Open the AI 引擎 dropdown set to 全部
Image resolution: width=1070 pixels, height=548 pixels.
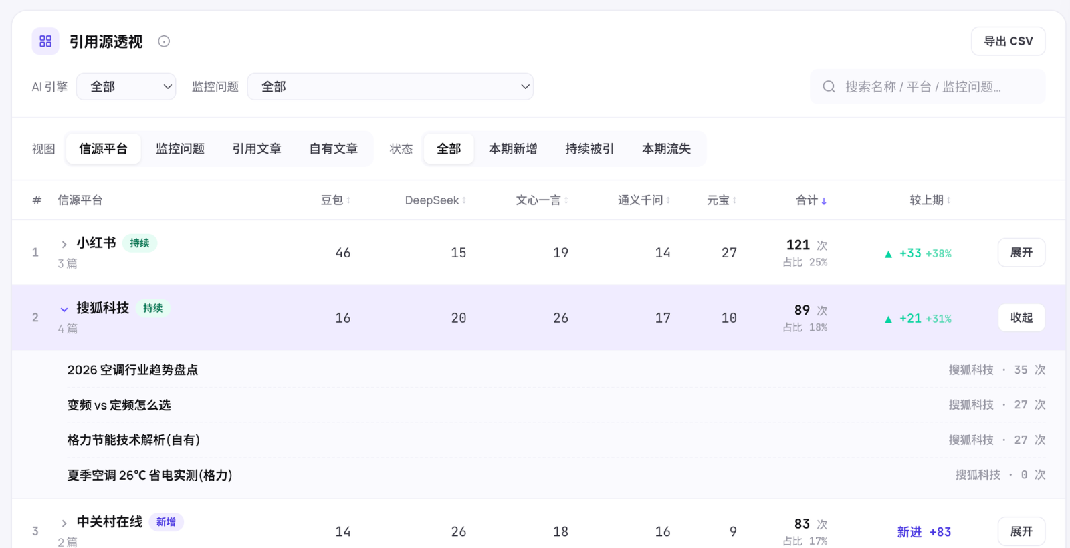(126, 86)
